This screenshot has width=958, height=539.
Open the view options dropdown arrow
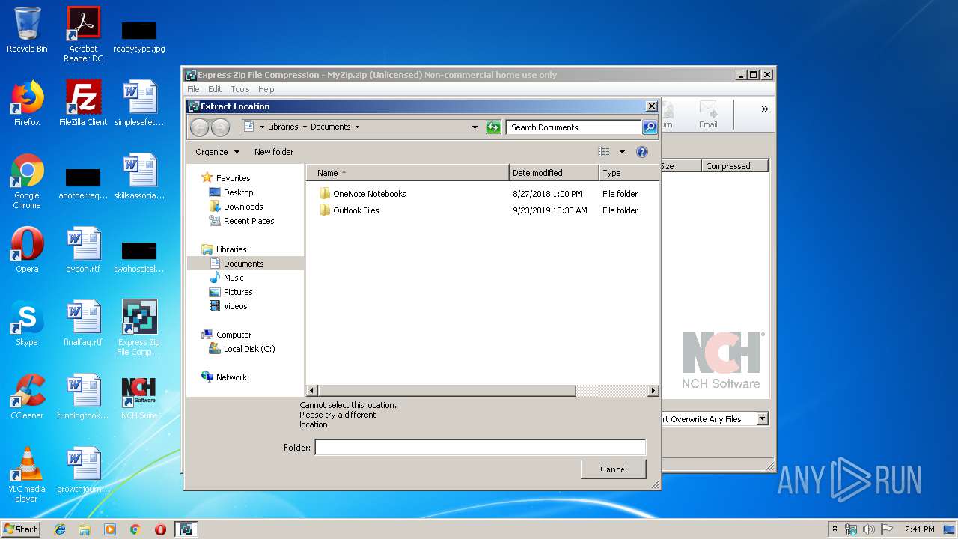click(622, 152)
